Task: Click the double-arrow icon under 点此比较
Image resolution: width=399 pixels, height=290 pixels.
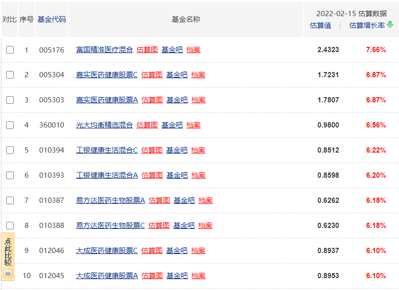Action: tap(8, 274)
